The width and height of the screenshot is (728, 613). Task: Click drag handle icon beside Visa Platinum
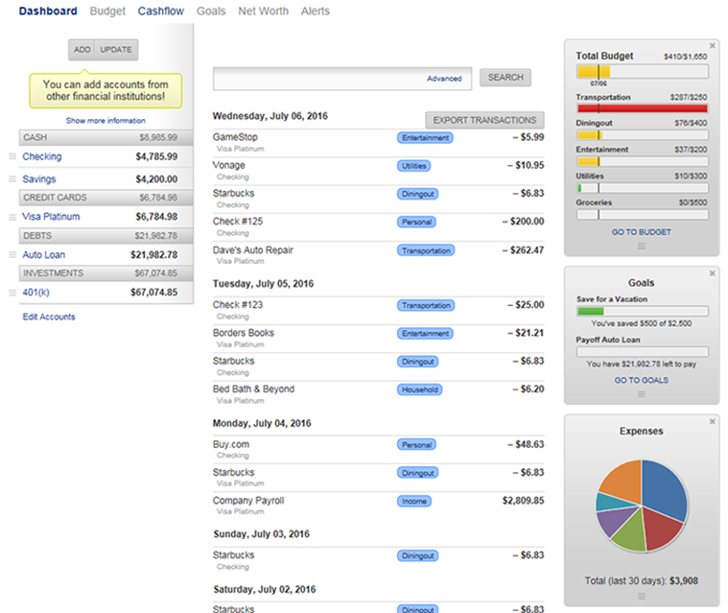[12, 217]
